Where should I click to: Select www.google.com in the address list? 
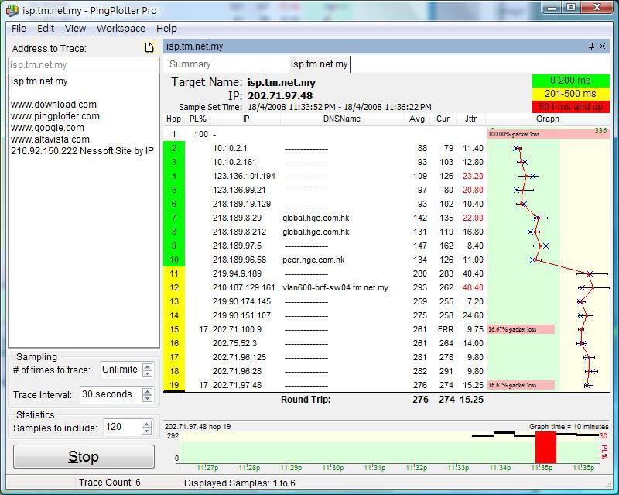[48, 127]
